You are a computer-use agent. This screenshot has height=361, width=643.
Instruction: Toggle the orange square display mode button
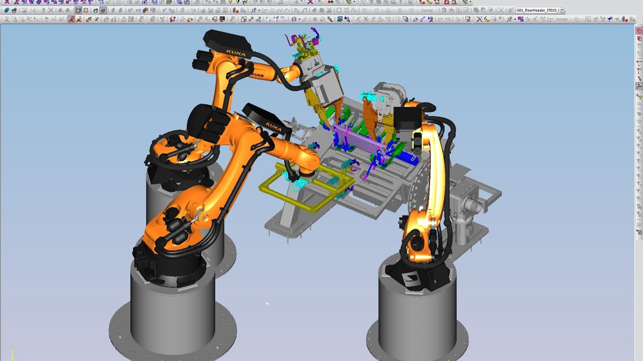[x=86, y=10]
